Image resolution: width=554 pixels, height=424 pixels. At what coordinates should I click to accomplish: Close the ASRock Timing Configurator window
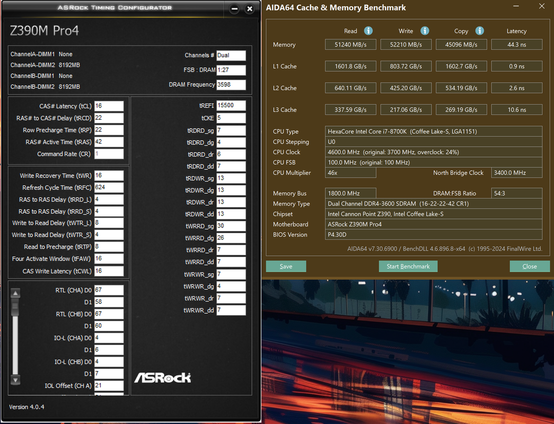point(250,9)
